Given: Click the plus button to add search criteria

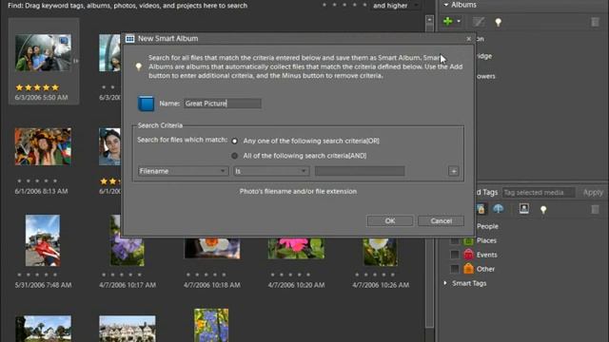Looking at the screenshot, I should click(454, 171).
